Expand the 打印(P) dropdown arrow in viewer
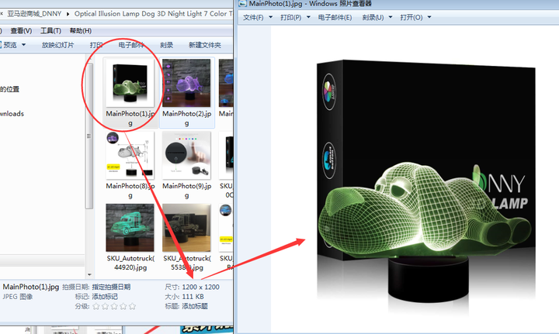 (308, 17)
